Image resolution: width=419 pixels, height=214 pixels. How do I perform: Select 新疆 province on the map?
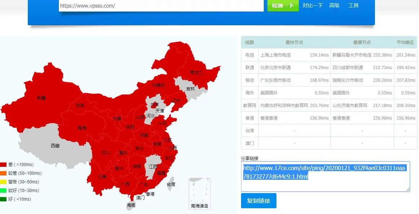coord(41,98)
